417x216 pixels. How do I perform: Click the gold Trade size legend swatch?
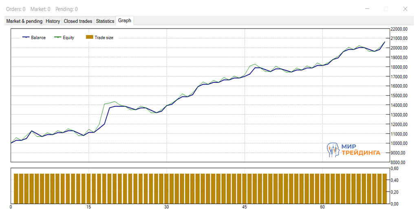click(x=89, y=37)
